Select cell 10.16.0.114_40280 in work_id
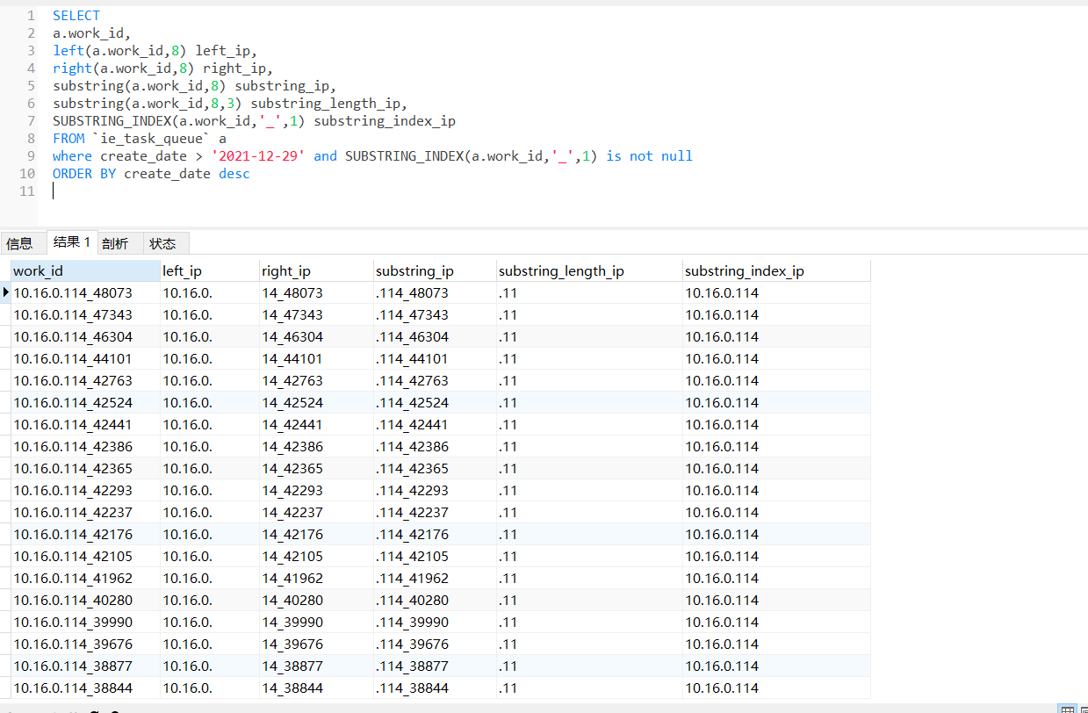Screen dimensions: 1088x713 pyautogui.click(x=85, y=600)
